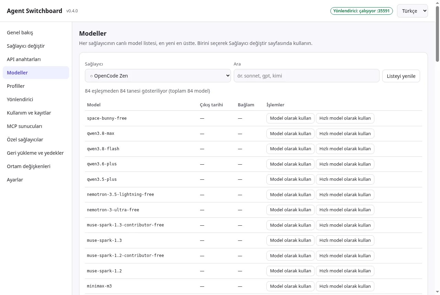Screen dimensions: 440x295
Task: Go to Genel bakış in sidebar
Action: (x=36, y=33)
